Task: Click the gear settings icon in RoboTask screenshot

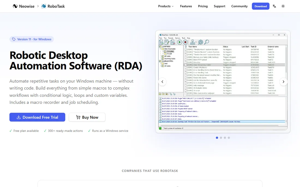Action: 200,42
